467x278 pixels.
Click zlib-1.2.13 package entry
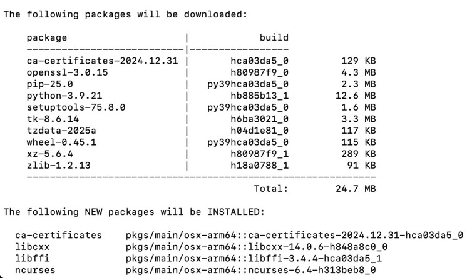58,166
